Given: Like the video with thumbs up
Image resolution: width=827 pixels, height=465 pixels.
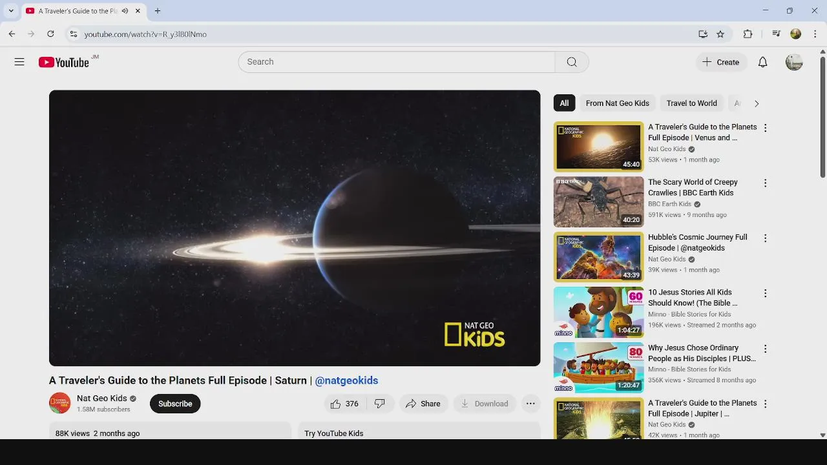Looking at the screenshot, I should coord(346,404).
